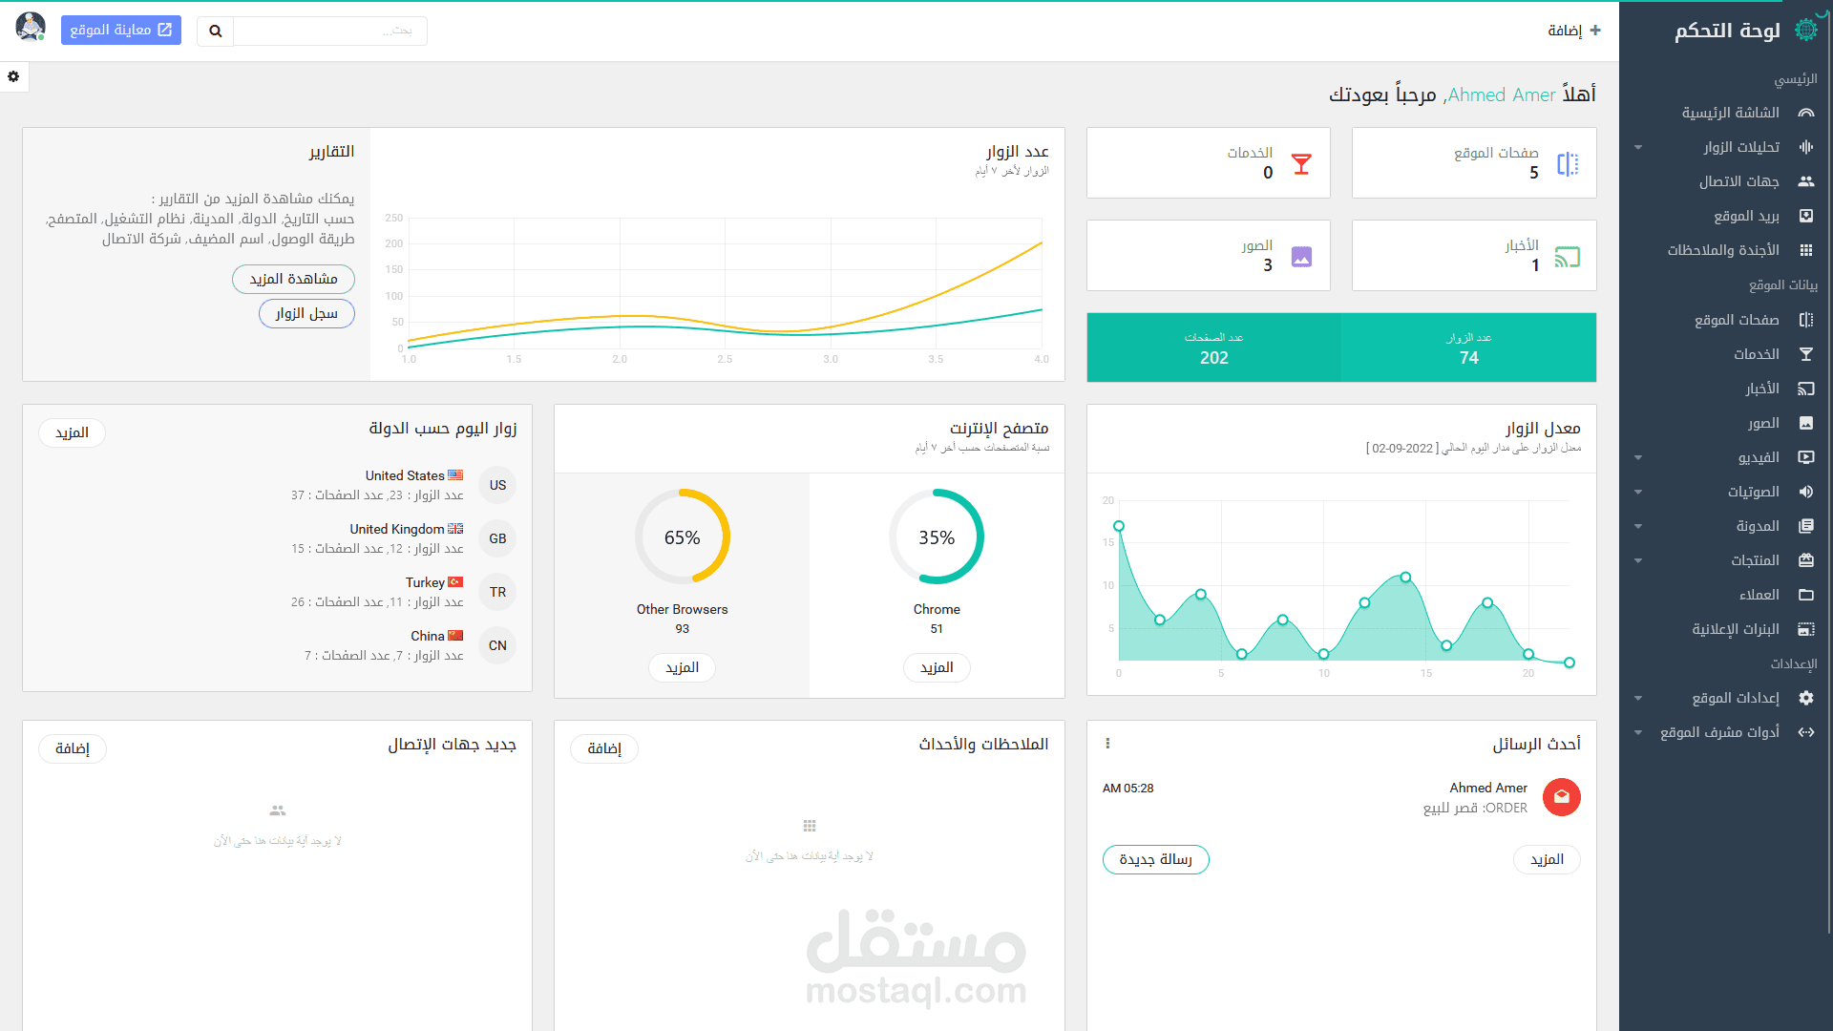
Task: Open الأجندة والملاحظات menu item
Action: click(x=1726, y=250)
